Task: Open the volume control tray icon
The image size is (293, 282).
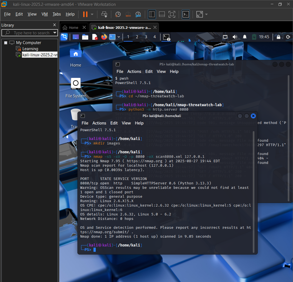Action: pos(235,37)
